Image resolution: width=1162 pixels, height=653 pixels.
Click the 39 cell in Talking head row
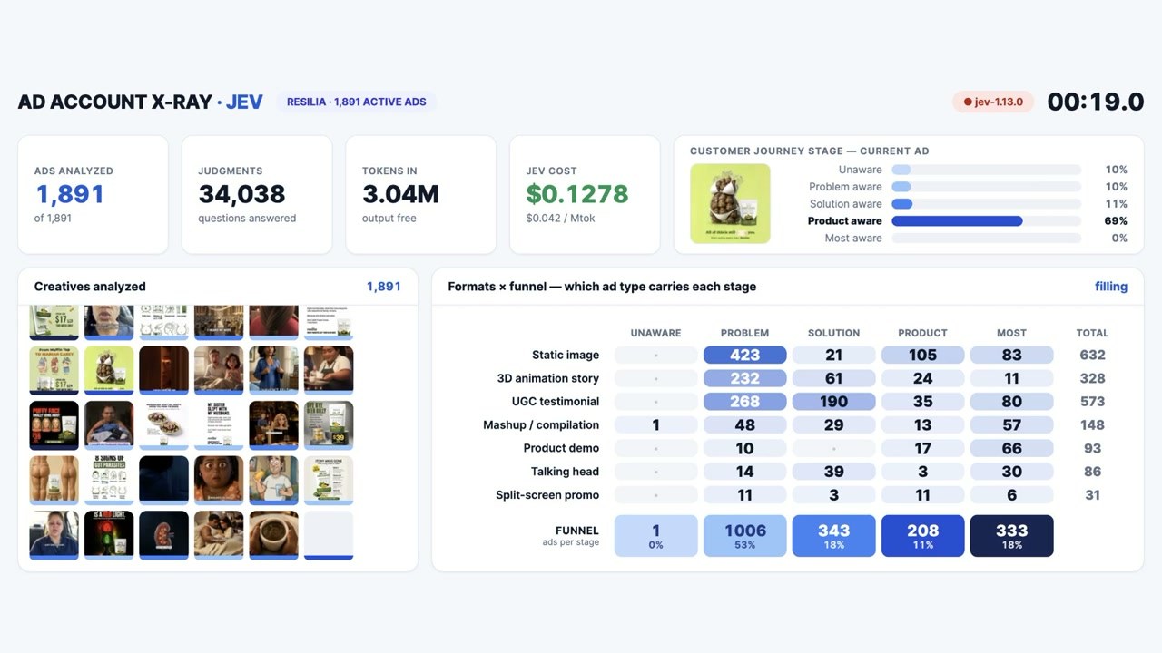(833, 472)
